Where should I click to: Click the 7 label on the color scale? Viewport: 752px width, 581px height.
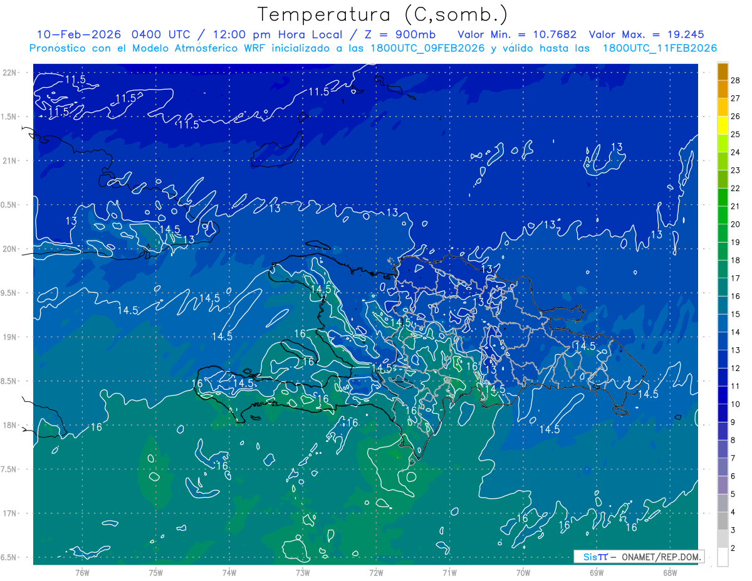click(733, 458)
